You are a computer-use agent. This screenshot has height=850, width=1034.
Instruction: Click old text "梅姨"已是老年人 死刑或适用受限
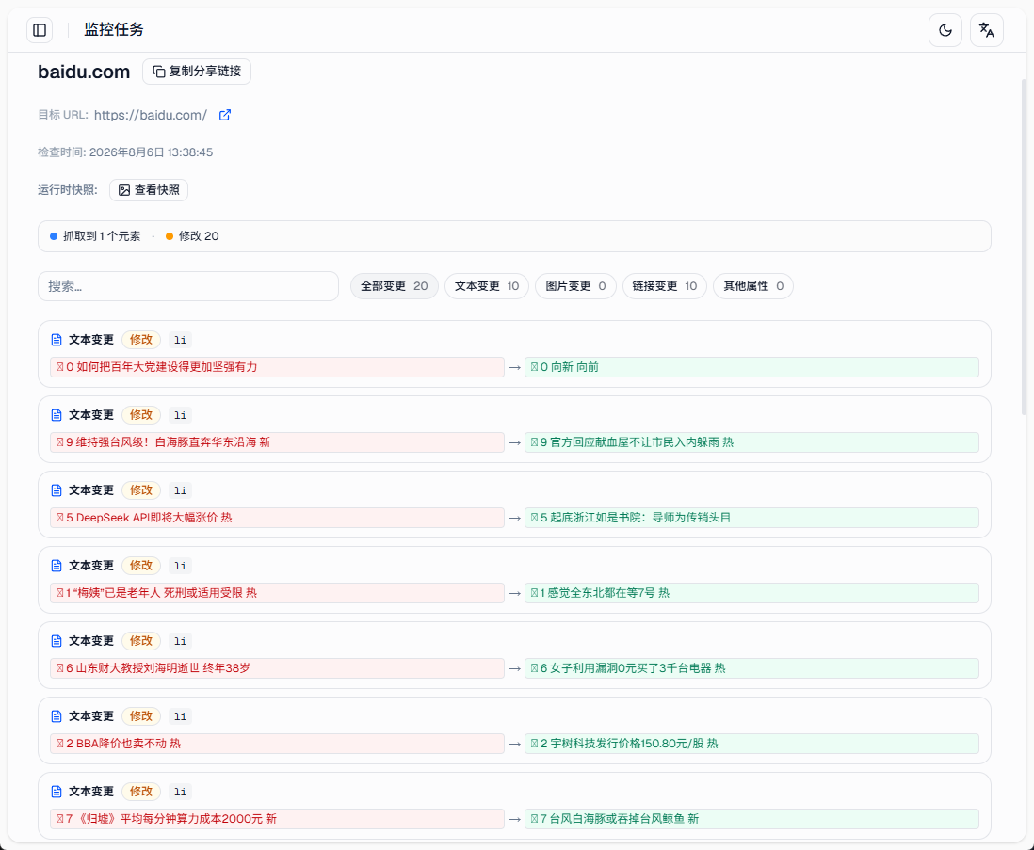(155, 593)
